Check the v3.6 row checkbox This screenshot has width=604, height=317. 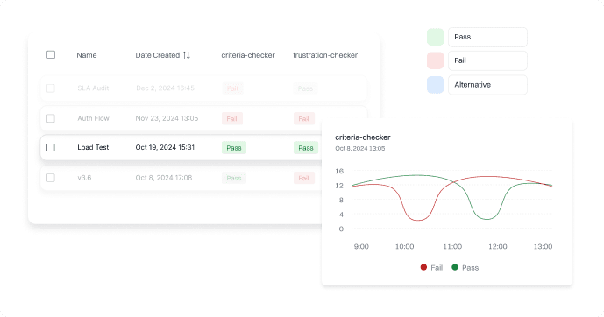(x=51, y=178)
